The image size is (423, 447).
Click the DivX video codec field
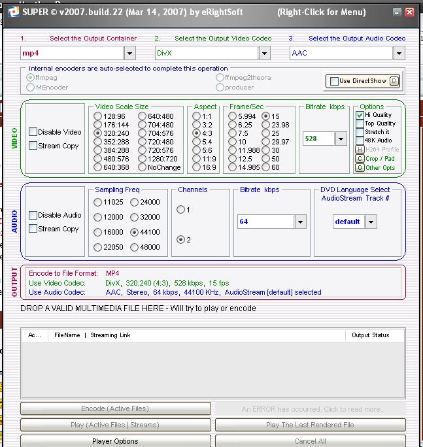click(x=207, y=54)
